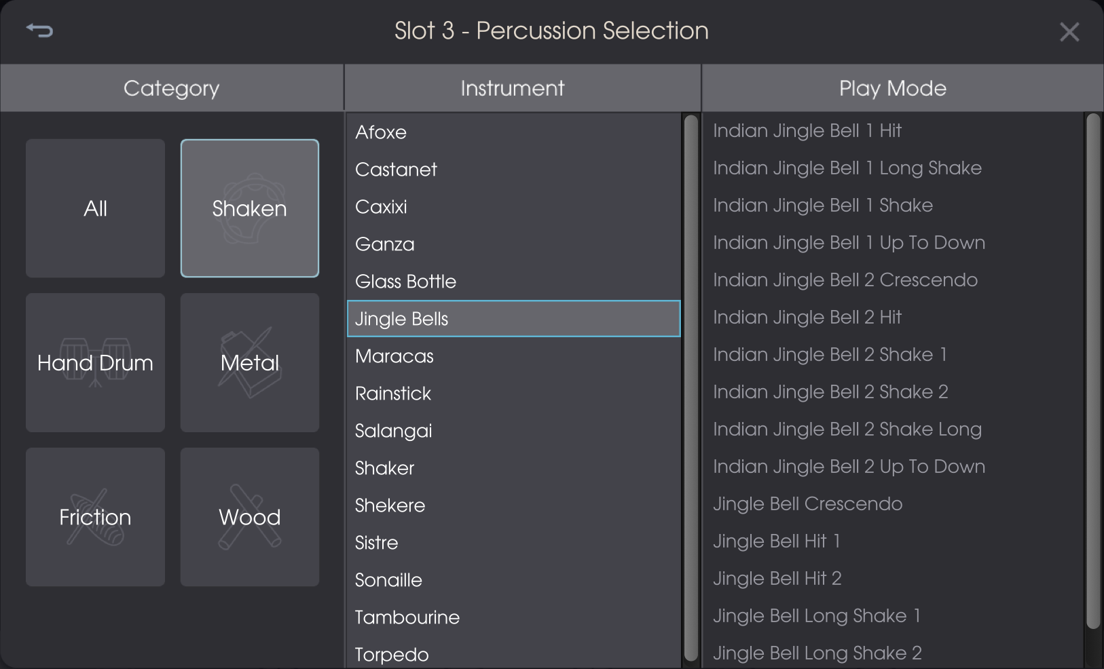Screen dimensions: 1104x669
Task: Select the Hand Drum category tile
Action: click(95, 363)
